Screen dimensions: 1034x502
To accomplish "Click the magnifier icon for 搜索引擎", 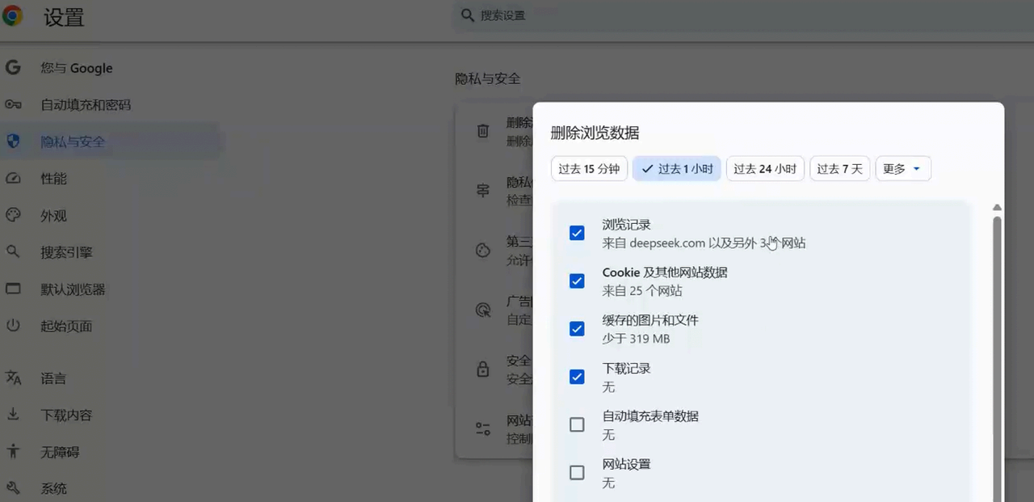I will (13, 251).
